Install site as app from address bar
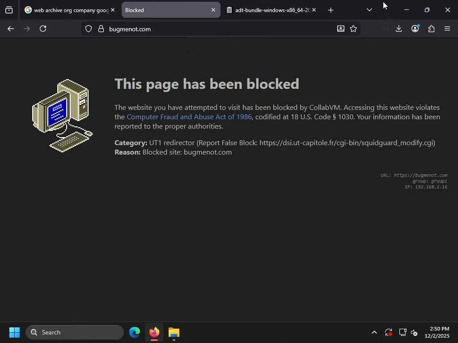 click(340, 29)
